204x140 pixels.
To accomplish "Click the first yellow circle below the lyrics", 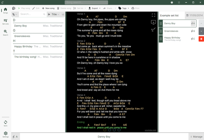I will pyautogui.click(x=105, y=130).
